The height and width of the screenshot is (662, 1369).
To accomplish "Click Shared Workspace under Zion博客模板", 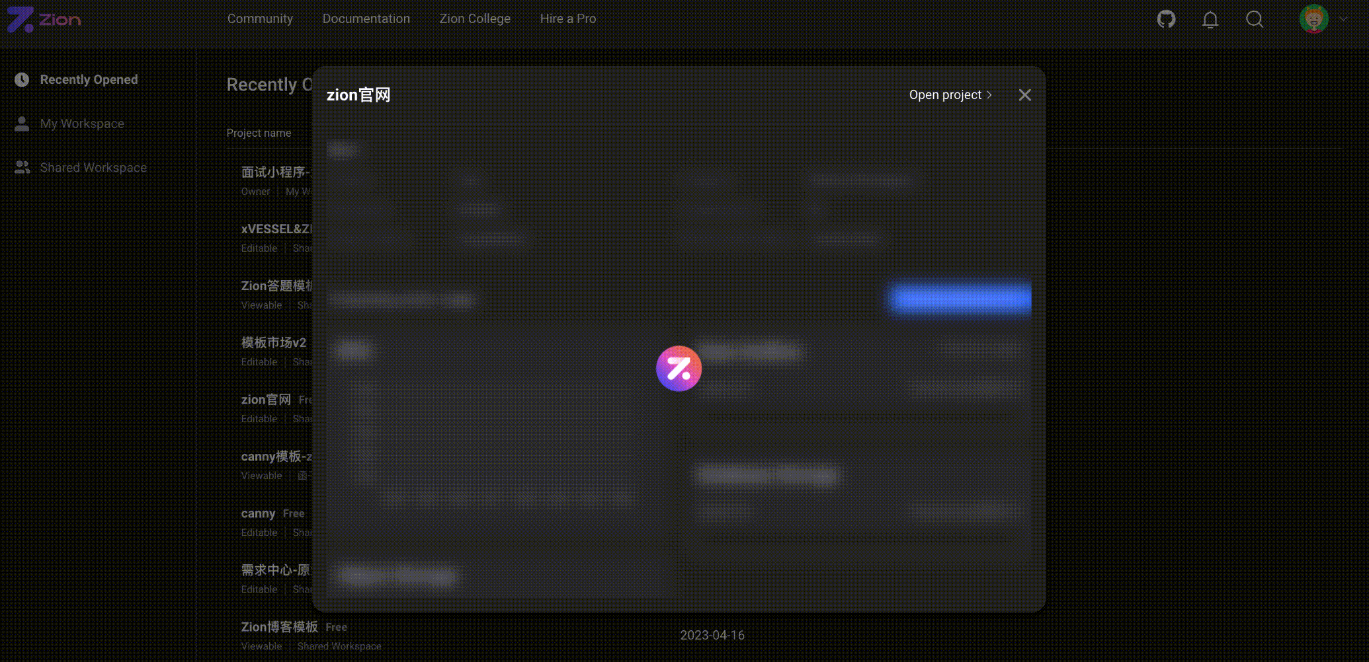I will click(339, 646).
